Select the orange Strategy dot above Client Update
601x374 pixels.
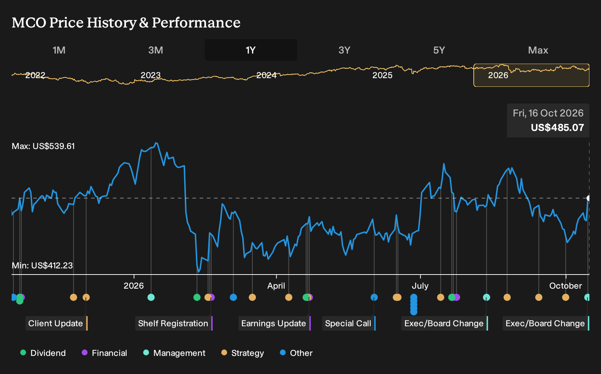pyautogui.click(x=86, y=297)
